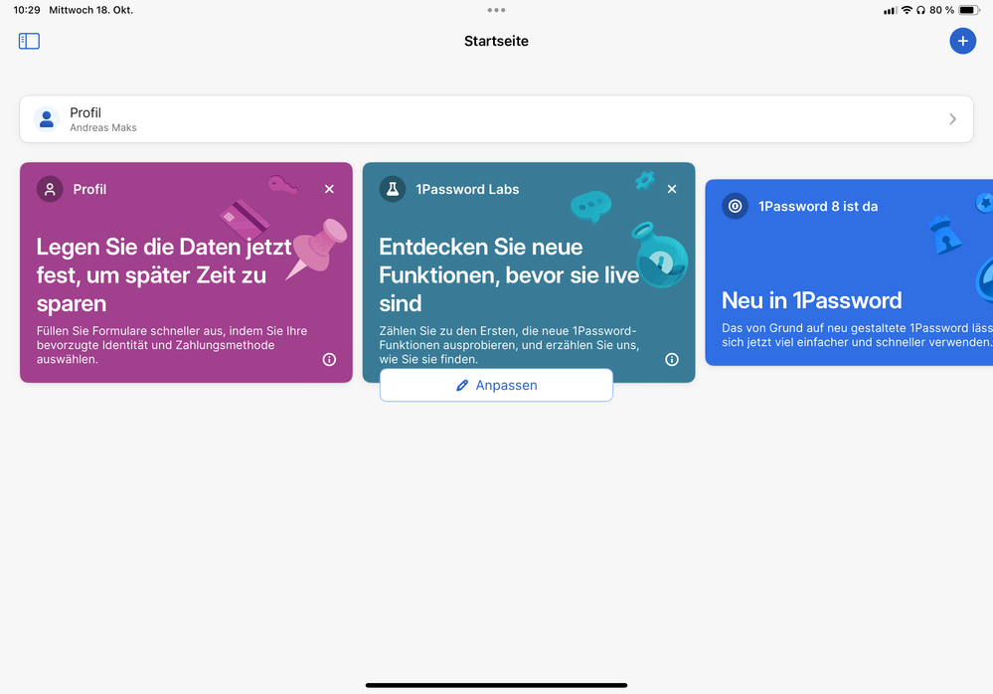Click the Startseite title
The width and height of the screenshot is (993, 694).
tap(496, 41)
